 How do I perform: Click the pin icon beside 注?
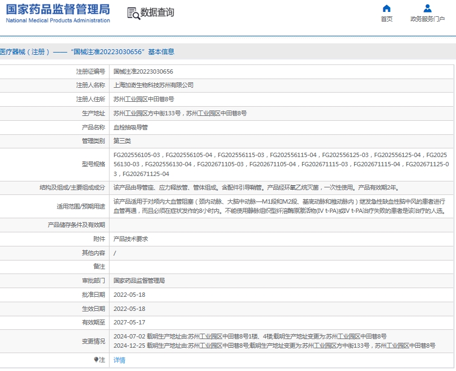[x=97, y=360]
